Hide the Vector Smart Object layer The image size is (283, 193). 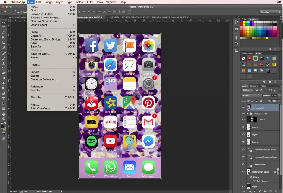(x=243, y=171)
